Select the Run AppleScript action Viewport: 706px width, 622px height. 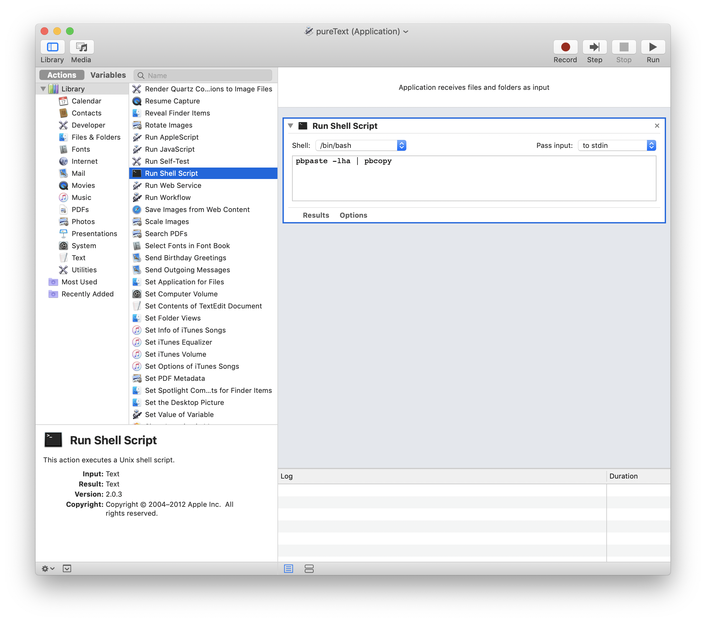172,137
